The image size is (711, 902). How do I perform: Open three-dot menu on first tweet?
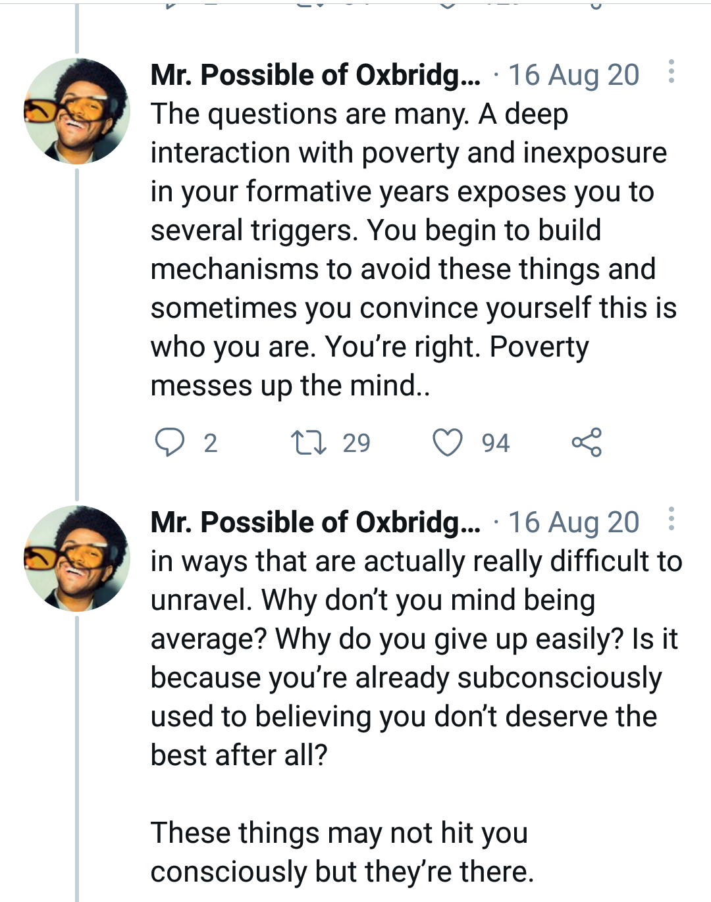(671, 72)
